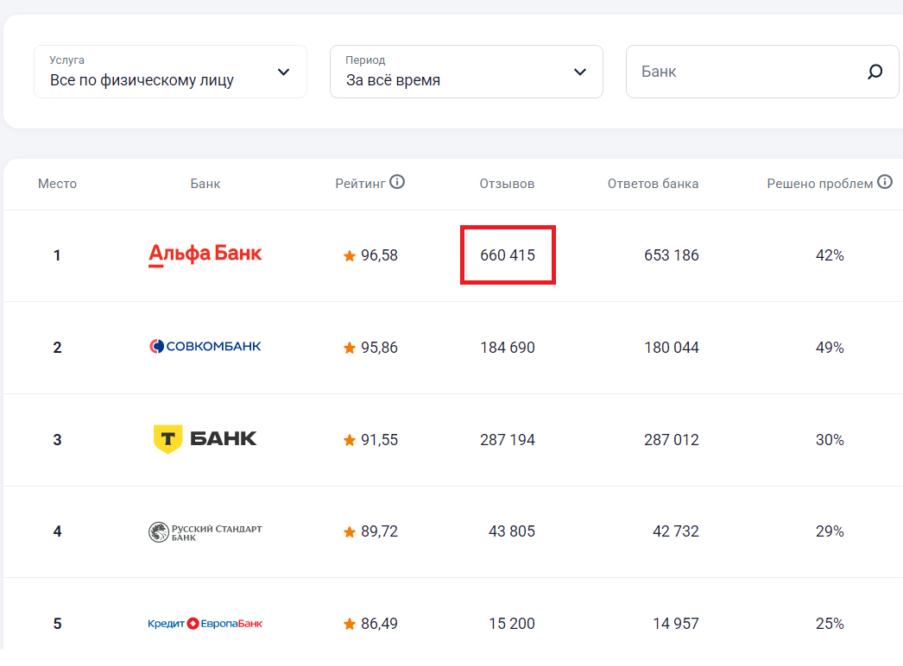The image size is (903, 666).
Task: Click the review count 15 200
Action: point(512,624)
